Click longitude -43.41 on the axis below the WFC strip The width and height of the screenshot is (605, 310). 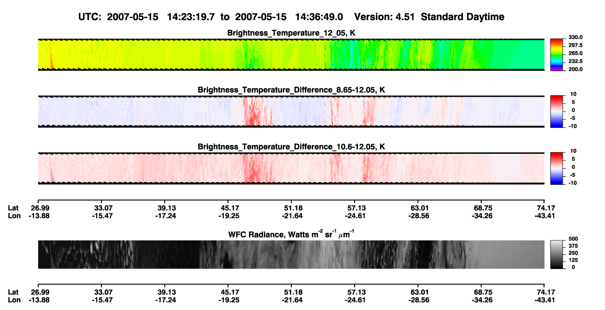544,300
